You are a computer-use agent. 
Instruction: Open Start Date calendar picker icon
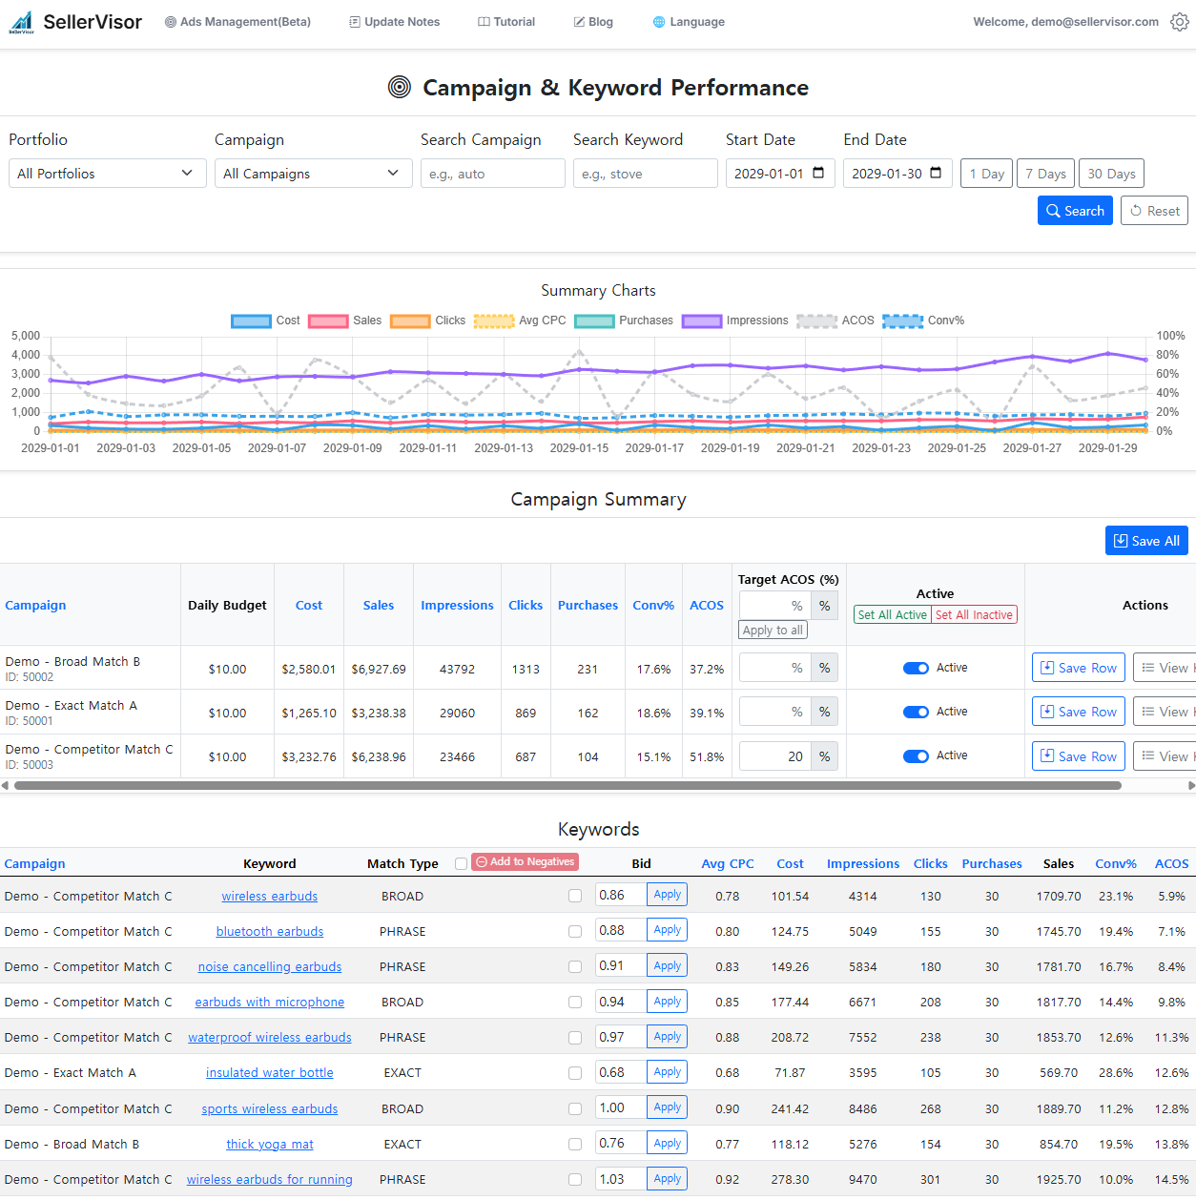(818, 173)
